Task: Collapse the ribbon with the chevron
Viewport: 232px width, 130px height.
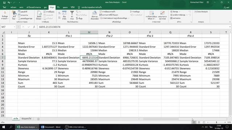Action: coord(230,22)
